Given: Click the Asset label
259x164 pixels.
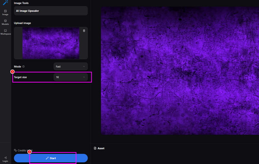Looking at the screenshot, I should pos(101,148).
